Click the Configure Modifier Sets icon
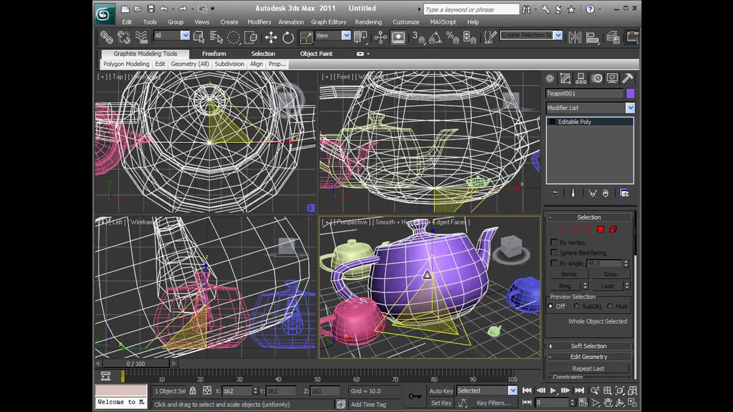This screenshot has height=412, width=733. pos(624,193)
